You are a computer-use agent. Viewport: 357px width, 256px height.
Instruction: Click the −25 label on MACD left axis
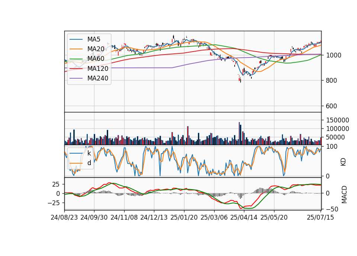[x=54, y=203]
